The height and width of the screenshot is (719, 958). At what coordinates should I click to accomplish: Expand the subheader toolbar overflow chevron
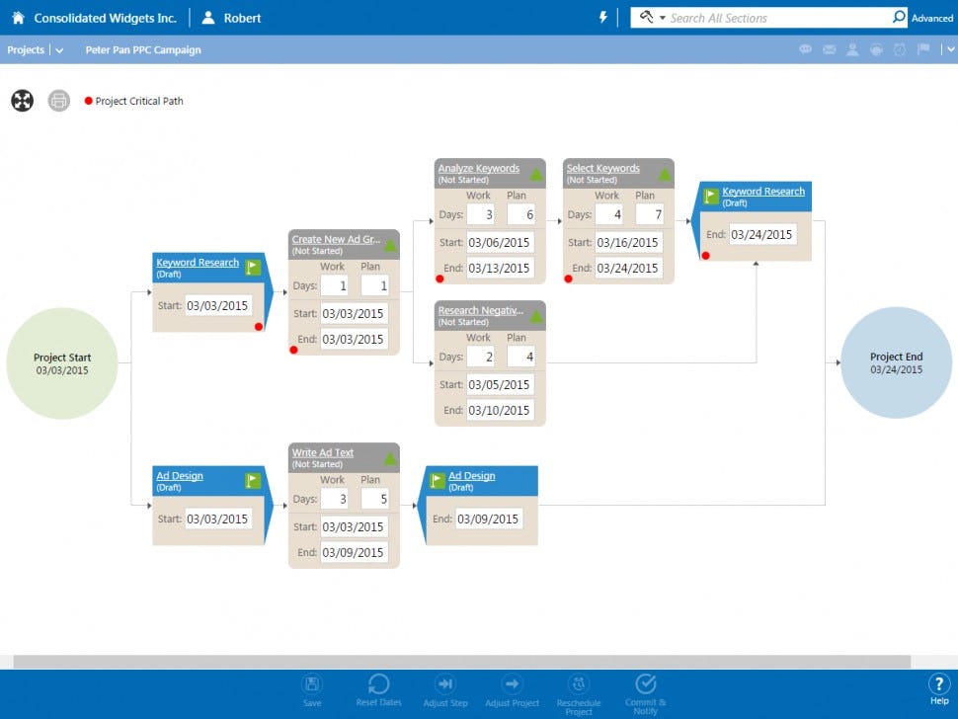click(x=951, y=50)
